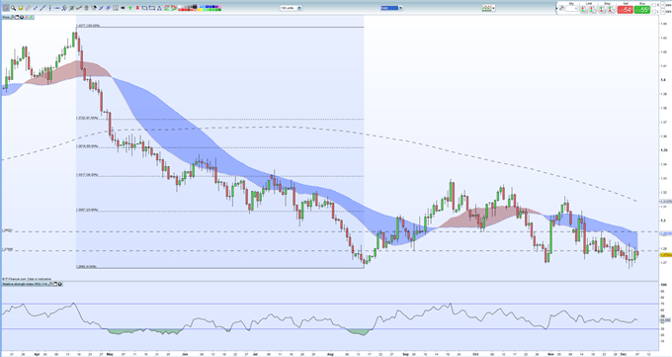The width and height of the screenshot is (672, 357).
Task: Select the cursor pointer tool
Action: (6, 8)
